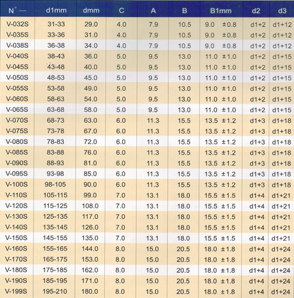Select the V-150S model number cell
The height and width of the screenshot is (298, 294).
point(17,238)
